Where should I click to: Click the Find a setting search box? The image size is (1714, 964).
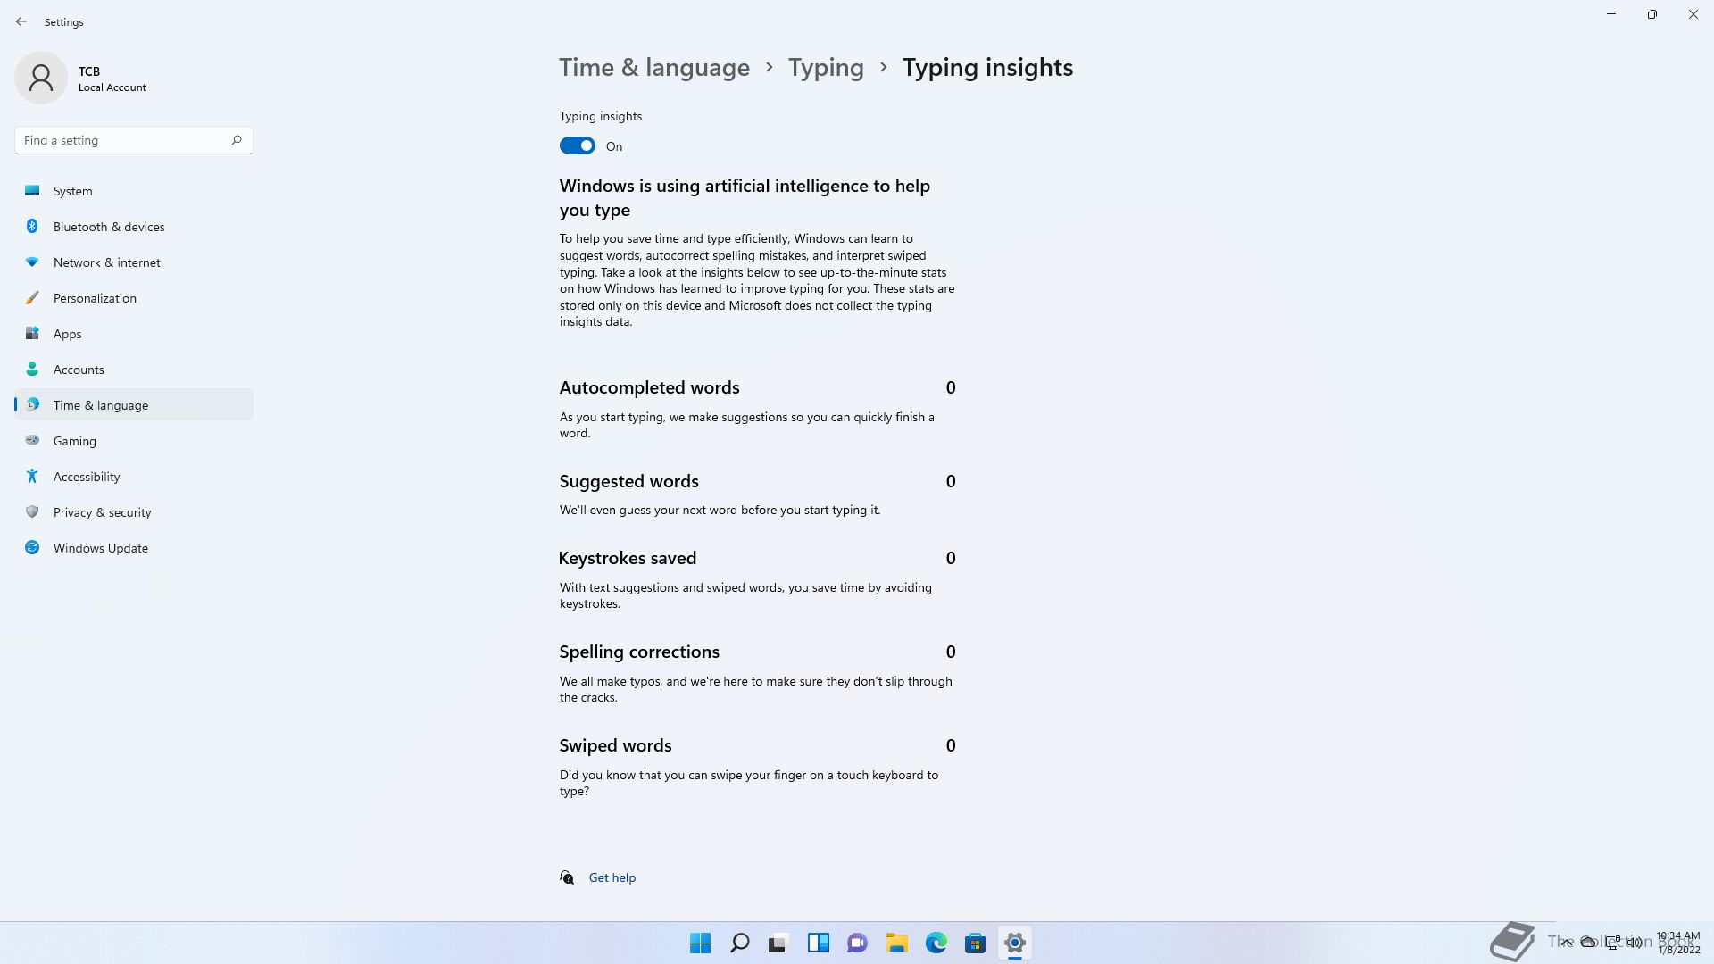coord(134,140)
